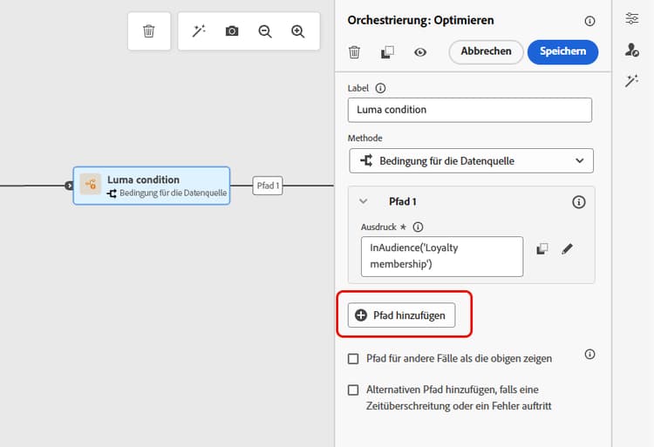This screenshot has height=447, width=654.
Task: Open Methode dropdown Bedingung für die Datenquelle
Action: pos(471,161)
